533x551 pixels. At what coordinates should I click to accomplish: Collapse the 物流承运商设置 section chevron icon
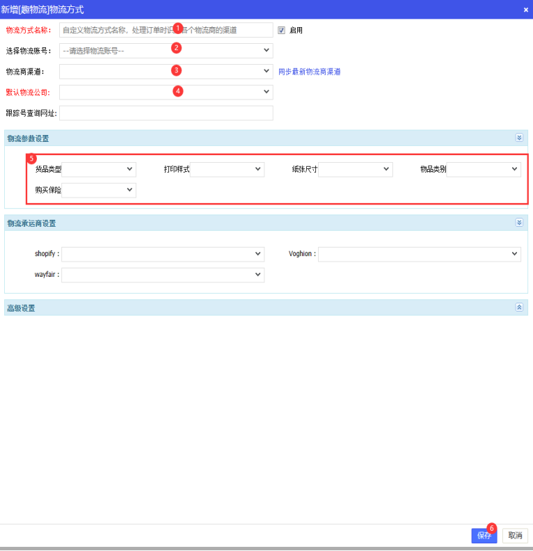[x=518, y=223]
